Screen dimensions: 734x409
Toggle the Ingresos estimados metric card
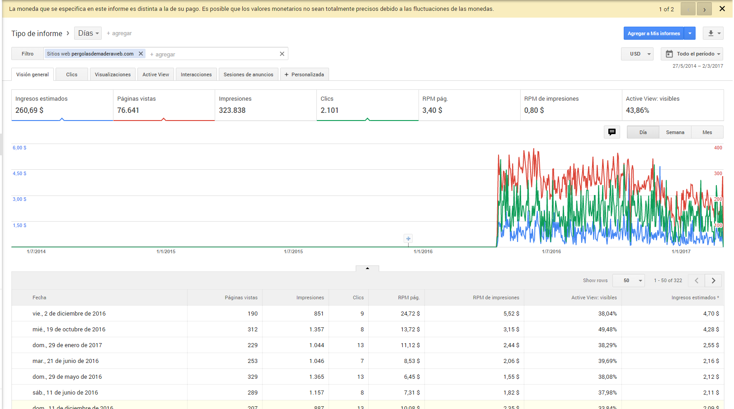tap(62, 105)
